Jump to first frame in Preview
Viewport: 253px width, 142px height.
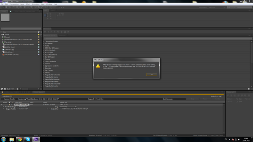(x=45, y=32)
